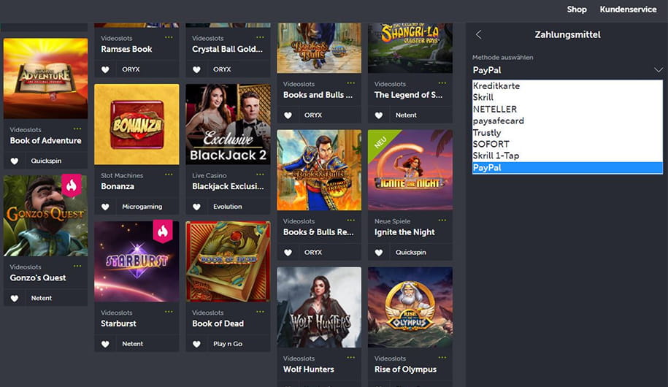Viewport: 668px width, 387px height.
Task: Choose Skrill 1-Tap option
Action: (567, 156)
